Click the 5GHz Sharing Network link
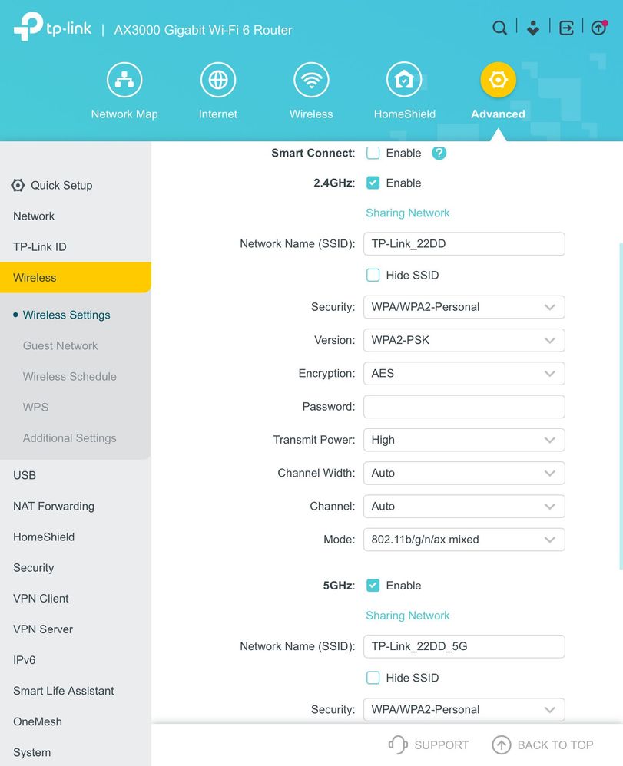The height and width of the screenshot is (766, 623). [x=407, y=616]
